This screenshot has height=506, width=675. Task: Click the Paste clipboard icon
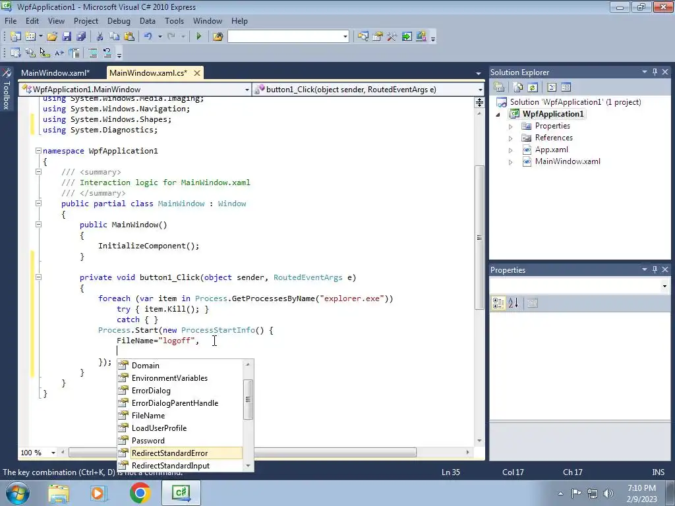click(x=129, y=37)
